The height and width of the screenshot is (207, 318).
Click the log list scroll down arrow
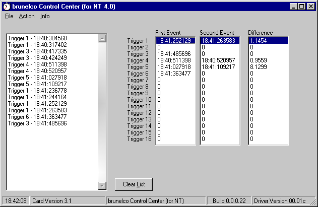point(102,186)
